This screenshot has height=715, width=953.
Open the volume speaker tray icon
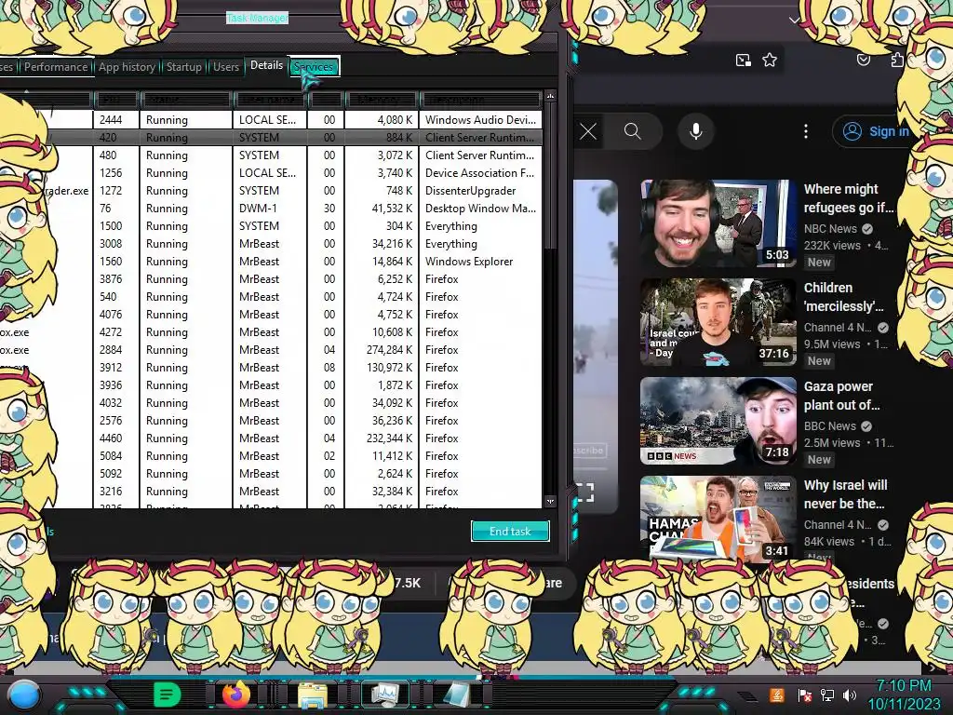click(x=850, y=695)
